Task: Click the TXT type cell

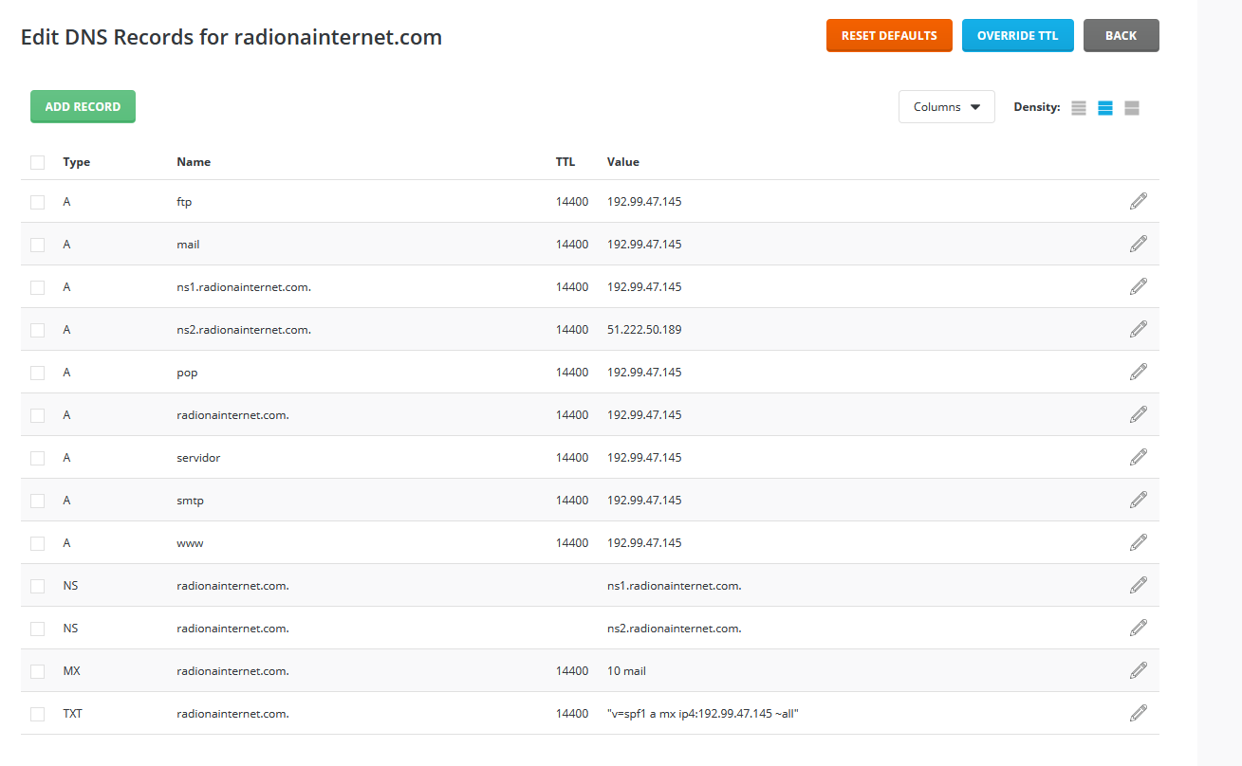Action: tap(72, 714)
